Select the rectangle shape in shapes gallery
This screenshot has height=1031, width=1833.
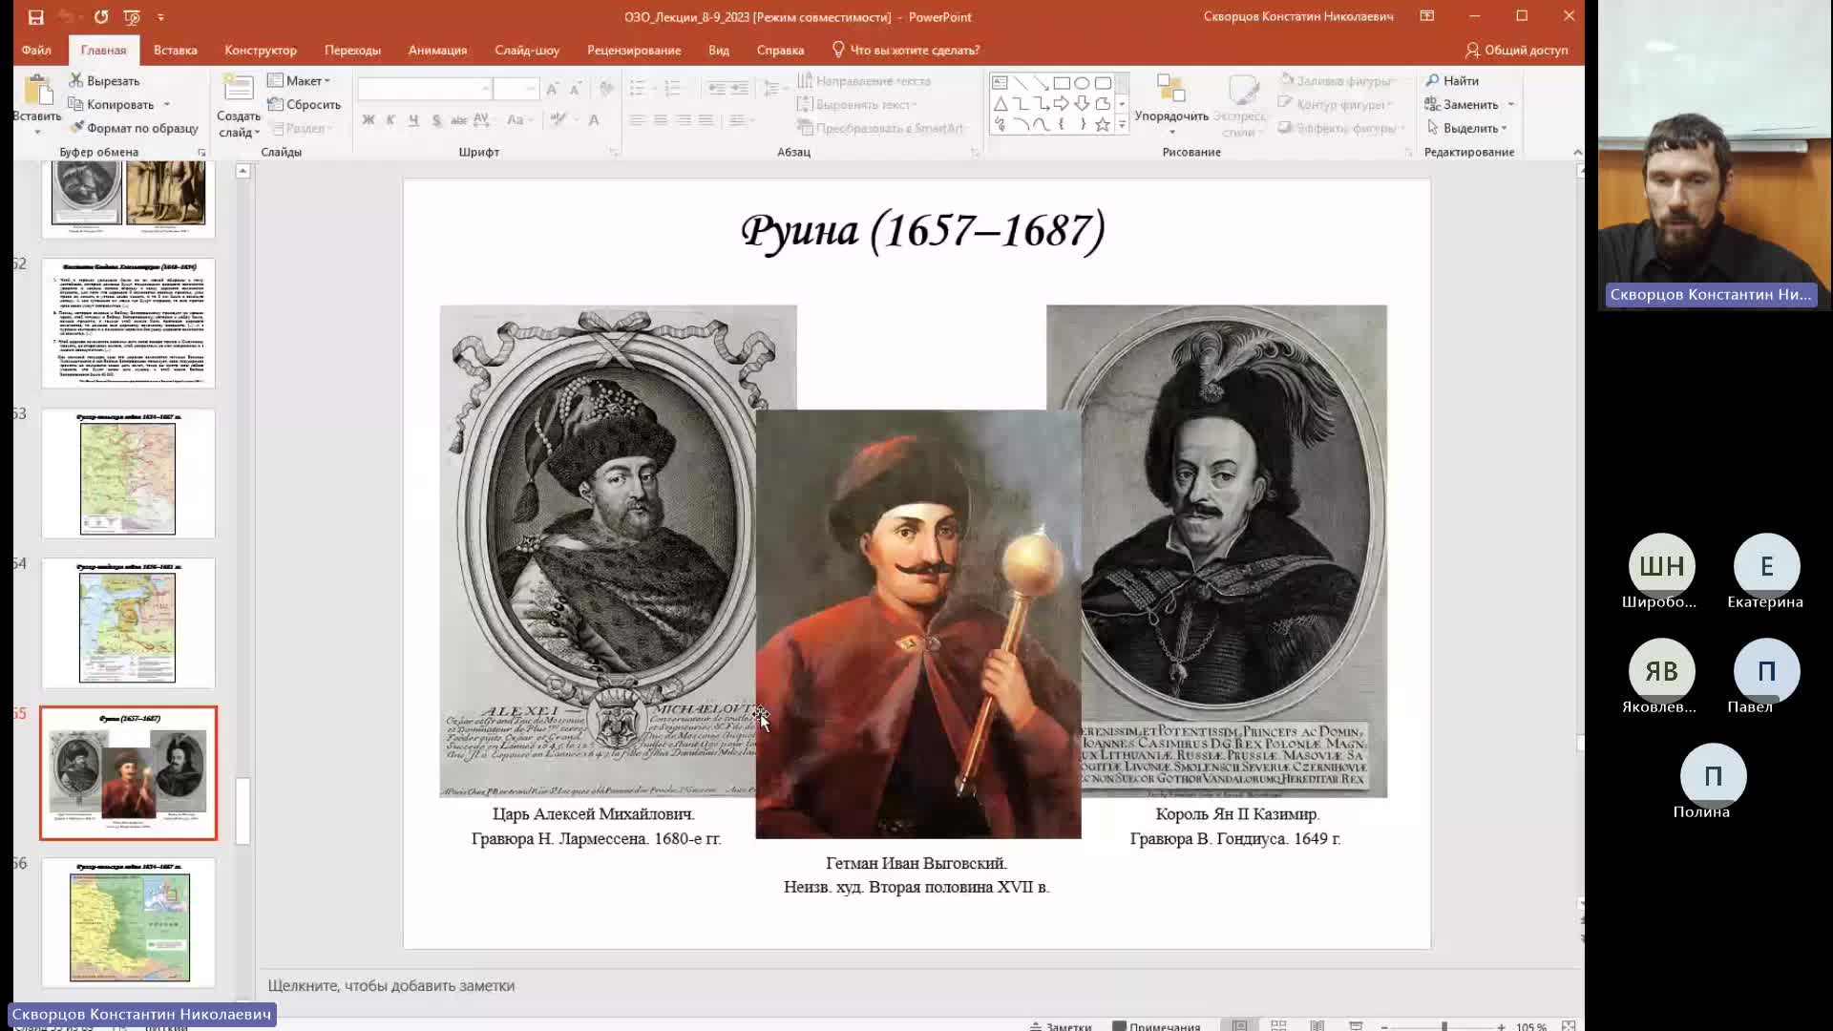click(1062, 83)
